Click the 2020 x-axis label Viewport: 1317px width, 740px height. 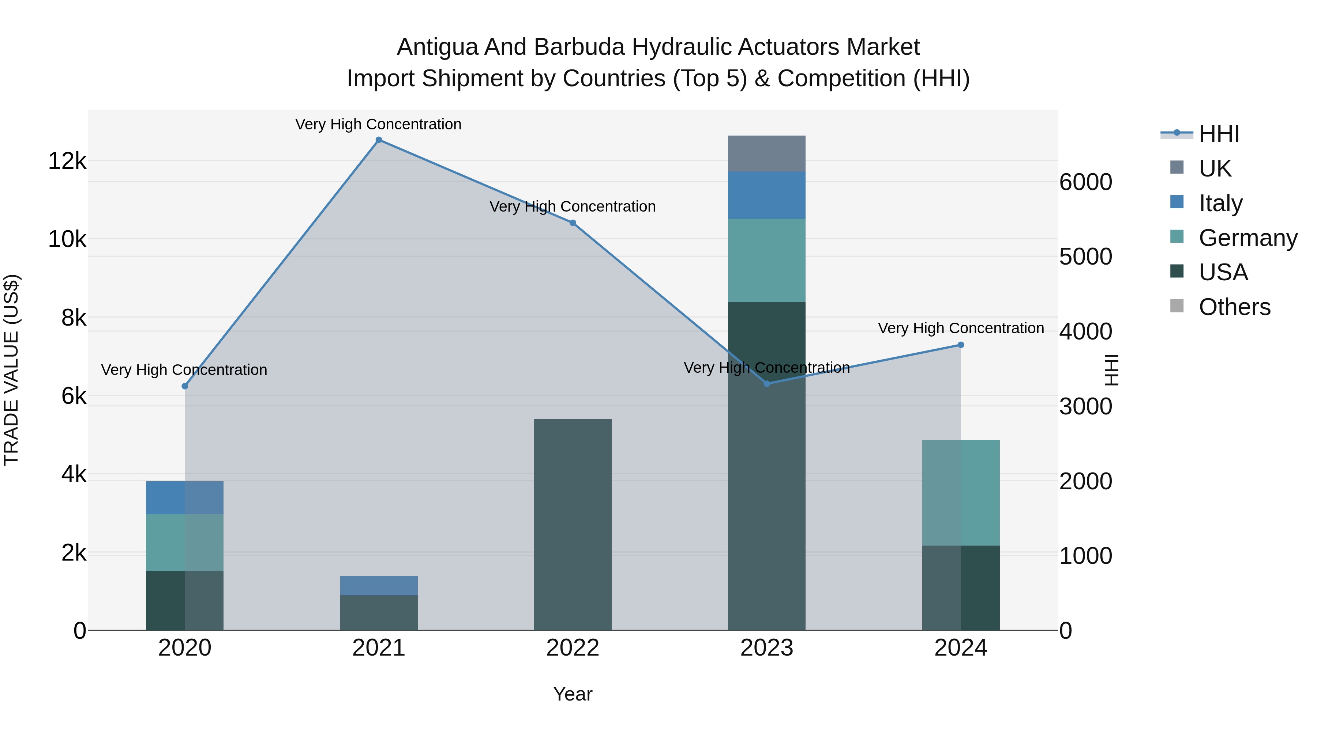[185, 648]
